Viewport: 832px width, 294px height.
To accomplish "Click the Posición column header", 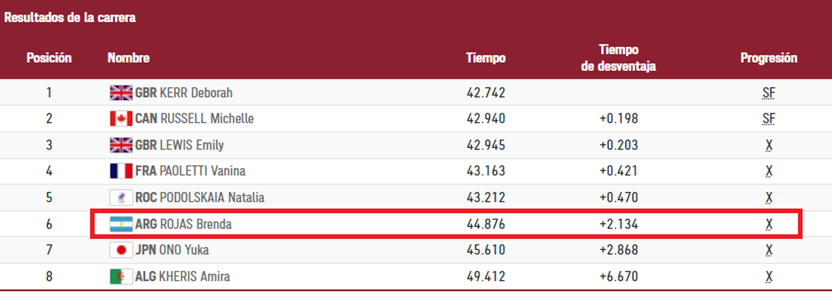I will (x=49, y=58).
